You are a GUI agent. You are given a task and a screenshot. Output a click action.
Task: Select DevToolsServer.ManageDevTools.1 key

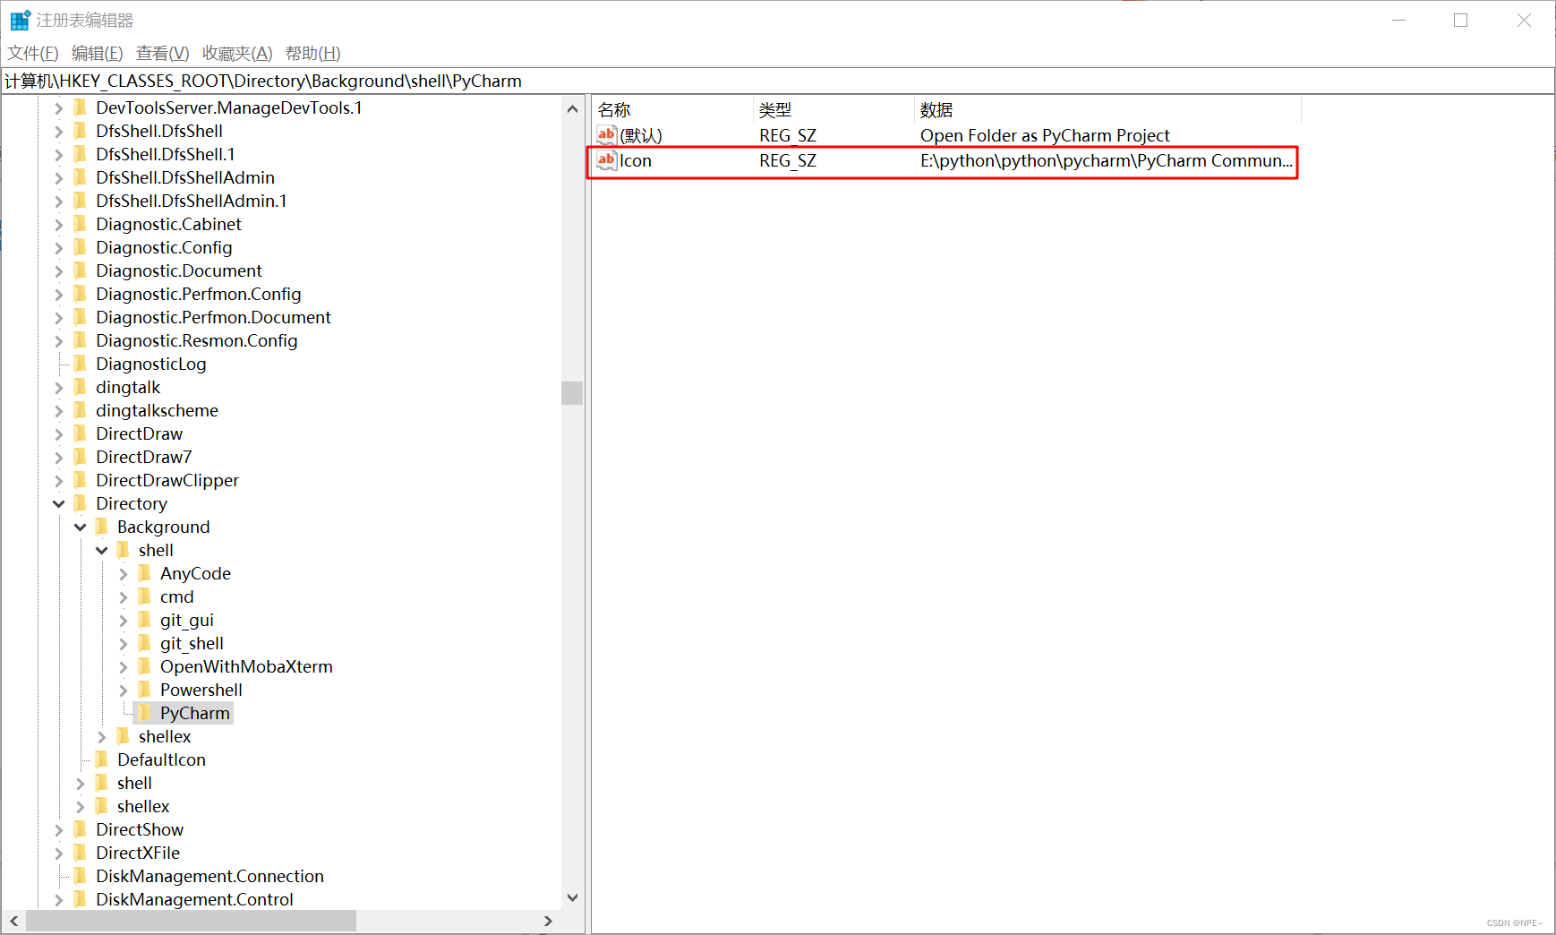click(x=229, y=107)
